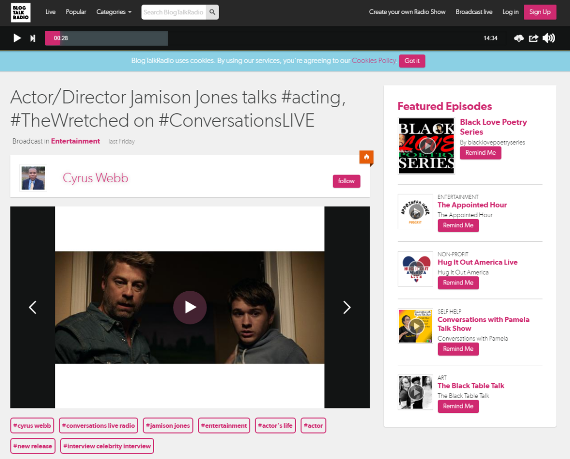Screen dimensions: 570x459
Task: Expand the Categories dropdown menu
Action: pos(114,12)
